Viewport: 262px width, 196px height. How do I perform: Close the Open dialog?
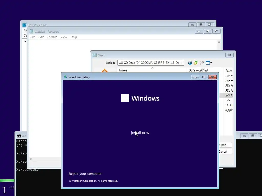(x=229, y=55)
